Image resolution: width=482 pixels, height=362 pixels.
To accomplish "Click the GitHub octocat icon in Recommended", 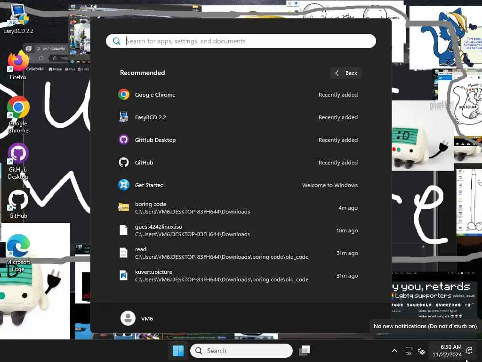I will coord(124,163).
